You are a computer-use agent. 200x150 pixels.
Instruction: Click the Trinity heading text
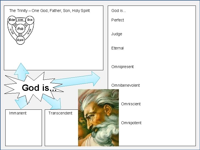(49, 11)
